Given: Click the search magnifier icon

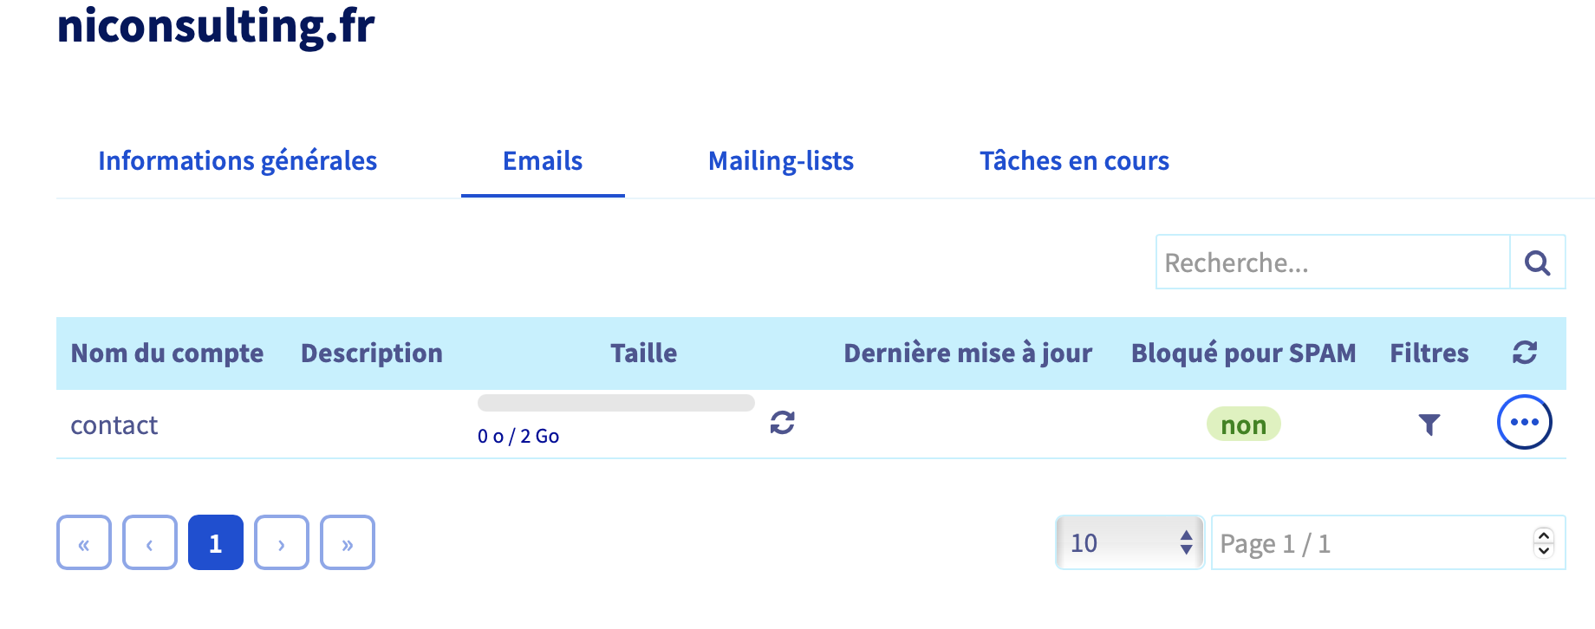Looking at the screenshot, I should [1537, 263].
